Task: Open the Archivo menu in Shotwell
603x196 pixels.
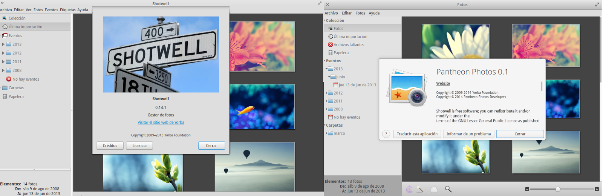Action: (6, 10)
